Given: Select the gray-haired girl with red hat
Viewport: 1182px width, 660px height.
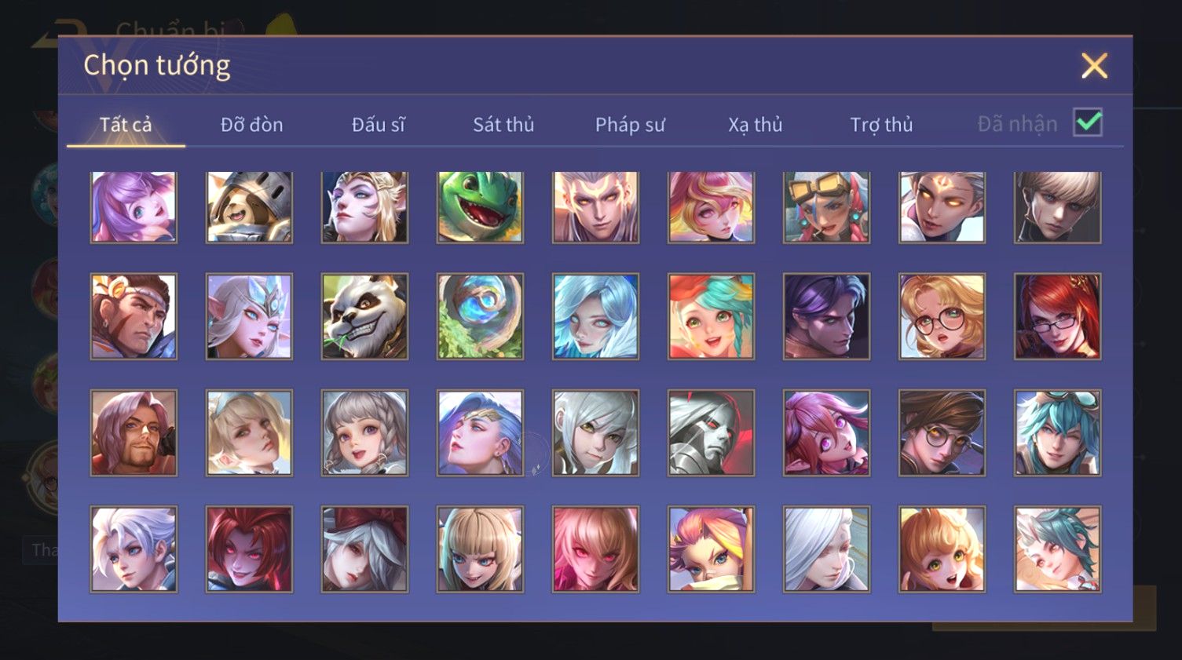Looking at the screenshot, I should coord(364,549).
